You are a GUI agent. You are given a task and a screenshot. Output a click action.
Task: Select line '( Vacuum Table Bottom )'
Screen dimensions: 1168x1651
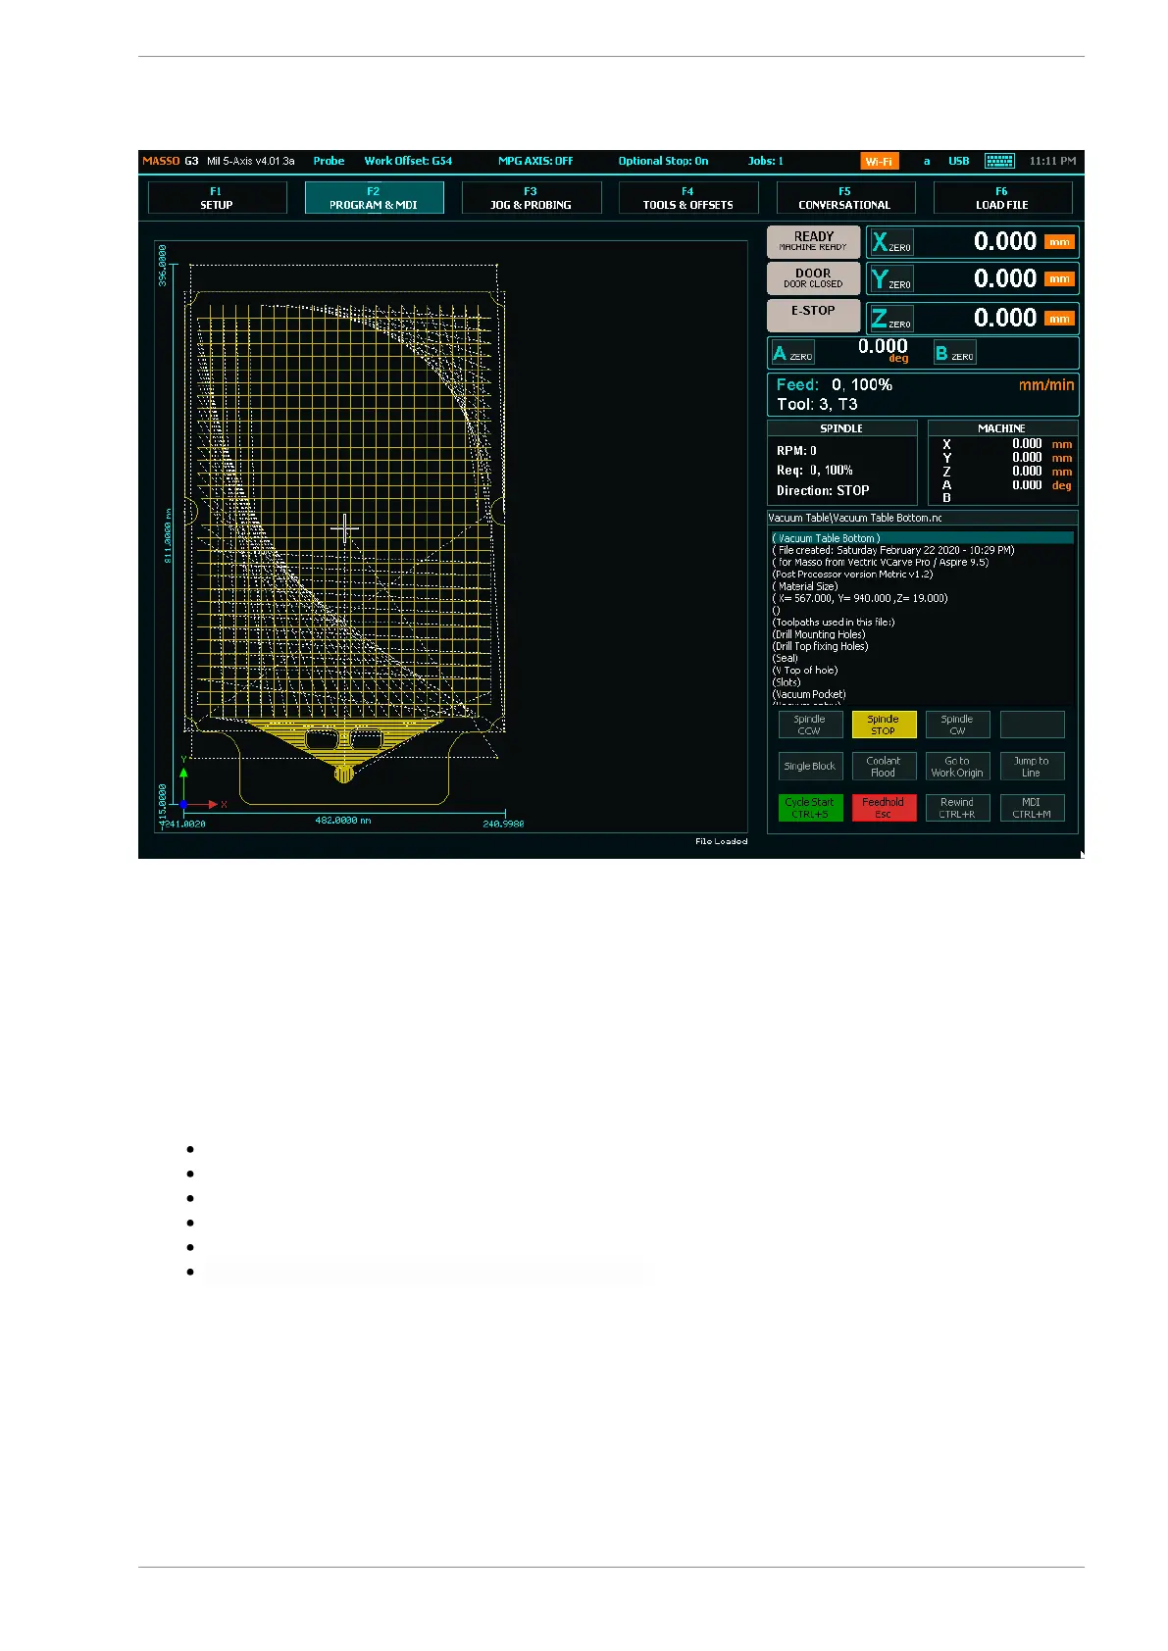pyautogui.click(x=922, y=538)
